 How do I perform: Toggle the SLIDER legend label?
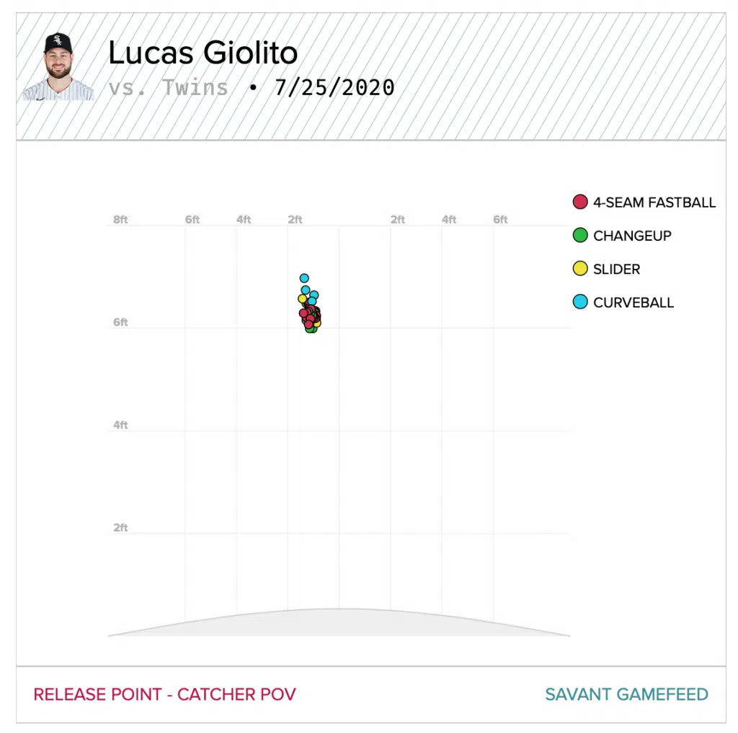[616, 269]
